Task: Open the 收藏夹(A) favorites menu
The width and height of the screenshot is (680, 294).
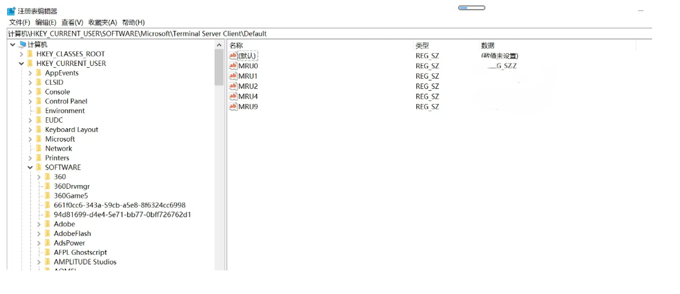Action: point(102,22)
